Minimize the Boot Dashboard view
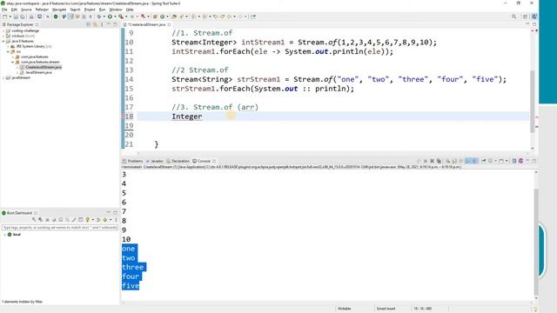Image resolution: width=557 pixels, height=313 pixels. pyautogui.click(x=108, y=212)
